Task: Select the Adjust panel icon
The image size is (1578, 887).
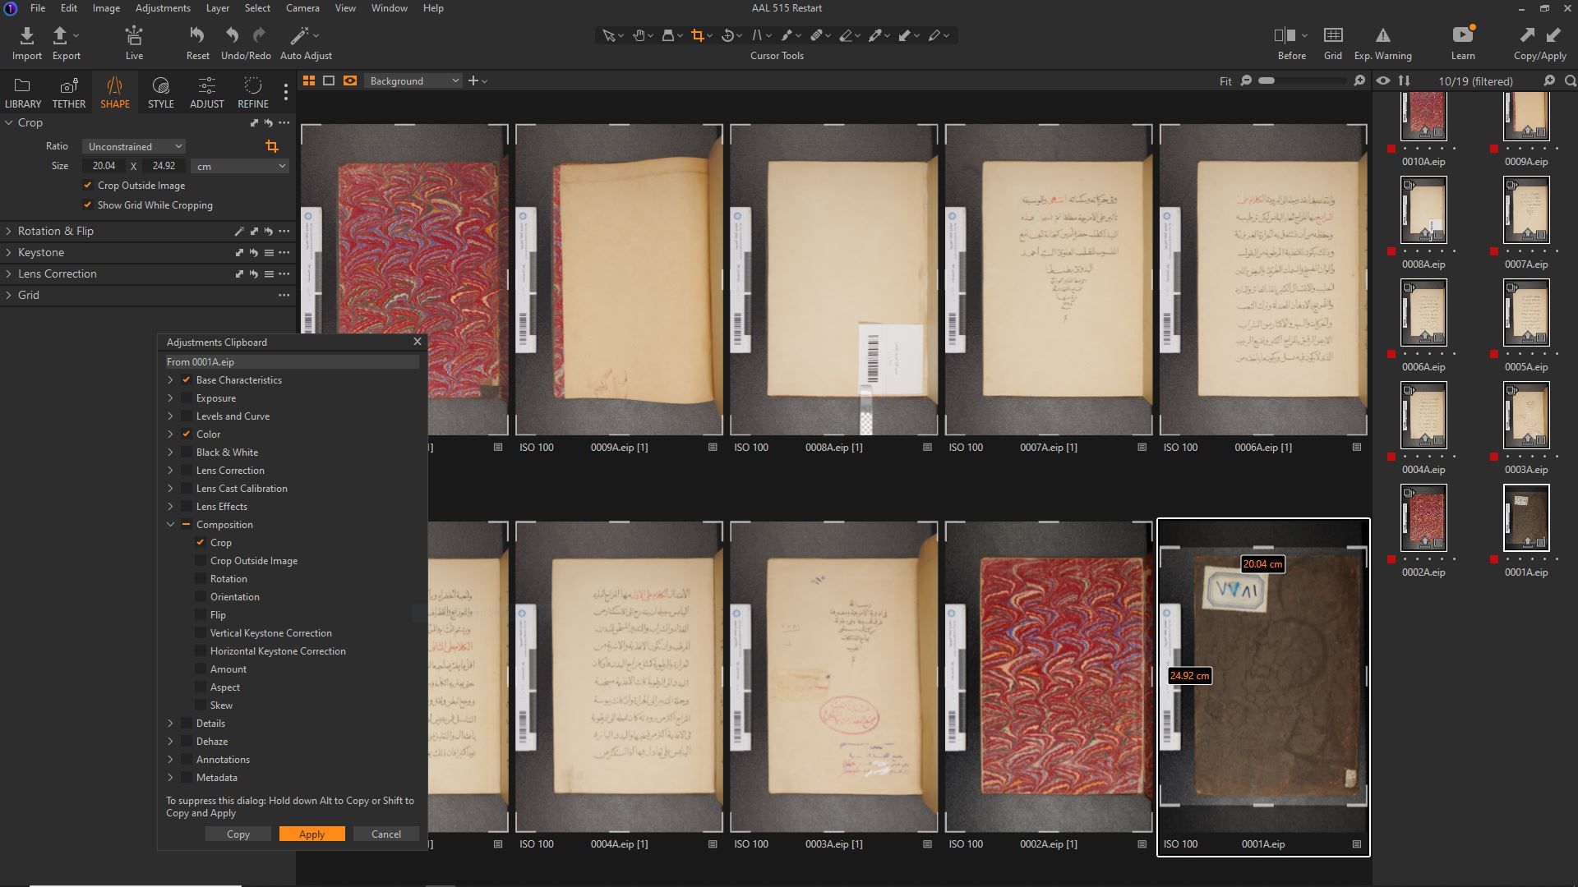Action: coord(206,93)
